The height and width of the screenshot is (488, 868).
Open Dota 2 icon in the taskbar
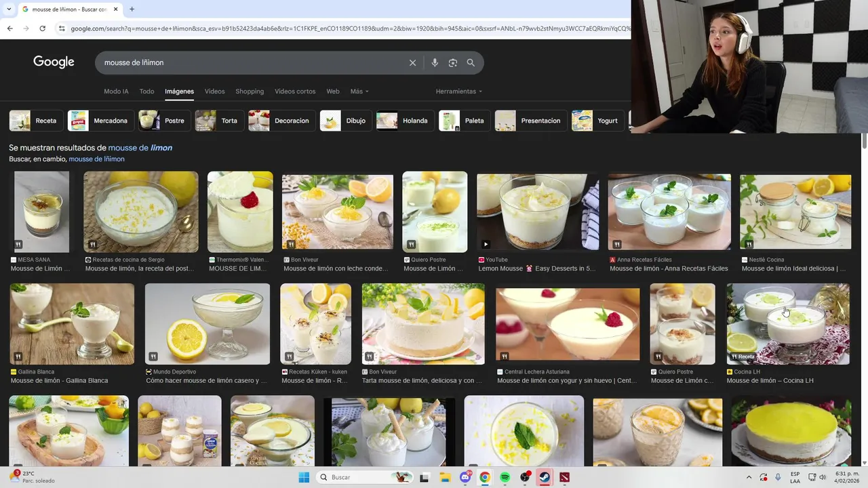click(565, 477)
